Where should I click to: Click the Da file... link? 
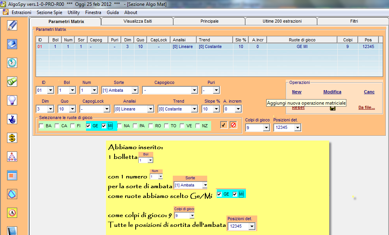point(367,107)
